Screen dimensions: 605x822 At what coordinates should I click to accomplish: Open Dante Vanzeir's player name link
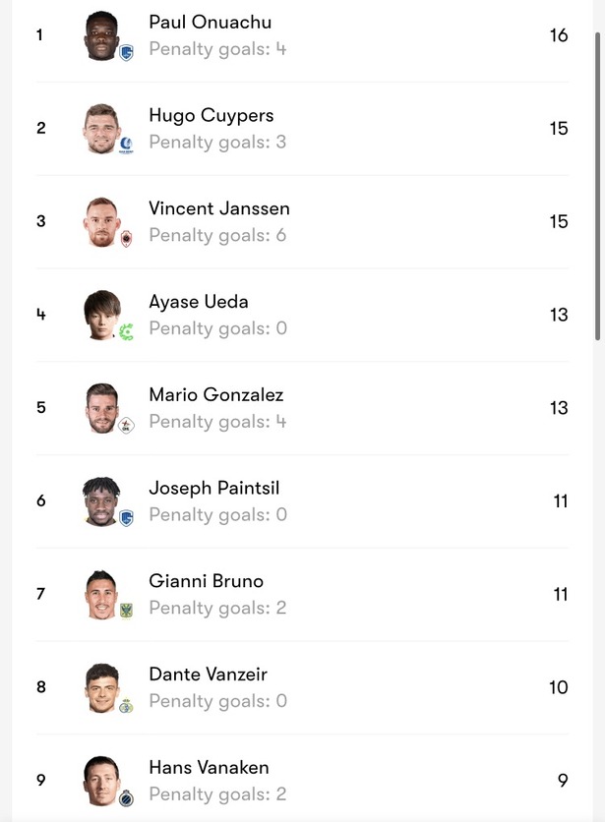(208, 675)
